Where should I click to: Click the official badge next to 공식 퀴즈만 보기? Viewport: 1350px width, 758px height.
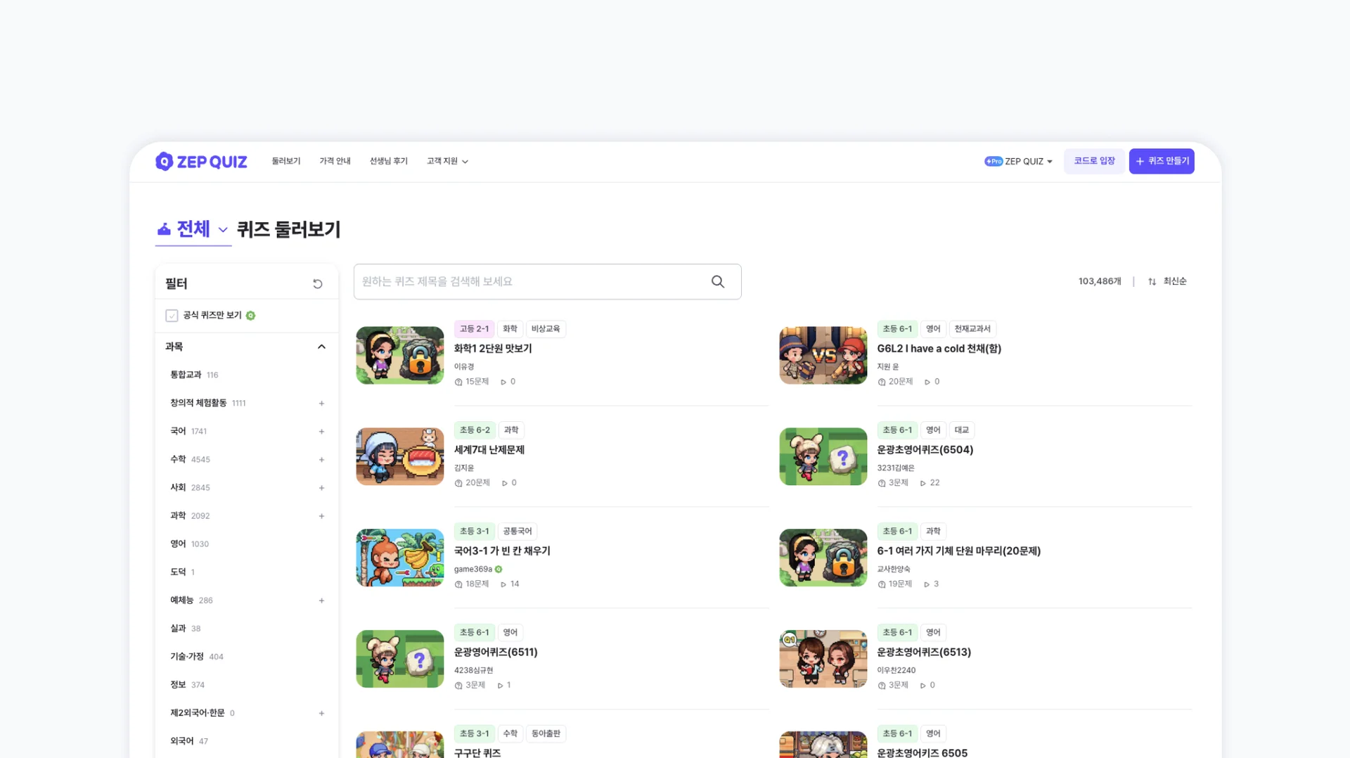pos(250,316)
